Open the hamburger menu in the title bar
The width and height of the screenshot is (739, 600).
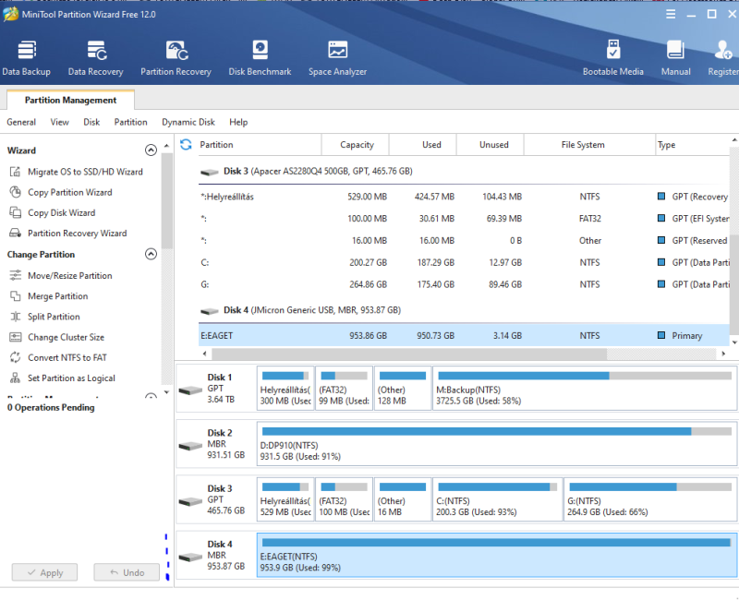(x=671, y=14)
